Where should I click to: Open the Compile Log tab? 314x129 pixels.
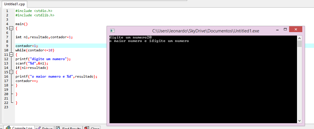pyautogui.click(x=19, y=128)
